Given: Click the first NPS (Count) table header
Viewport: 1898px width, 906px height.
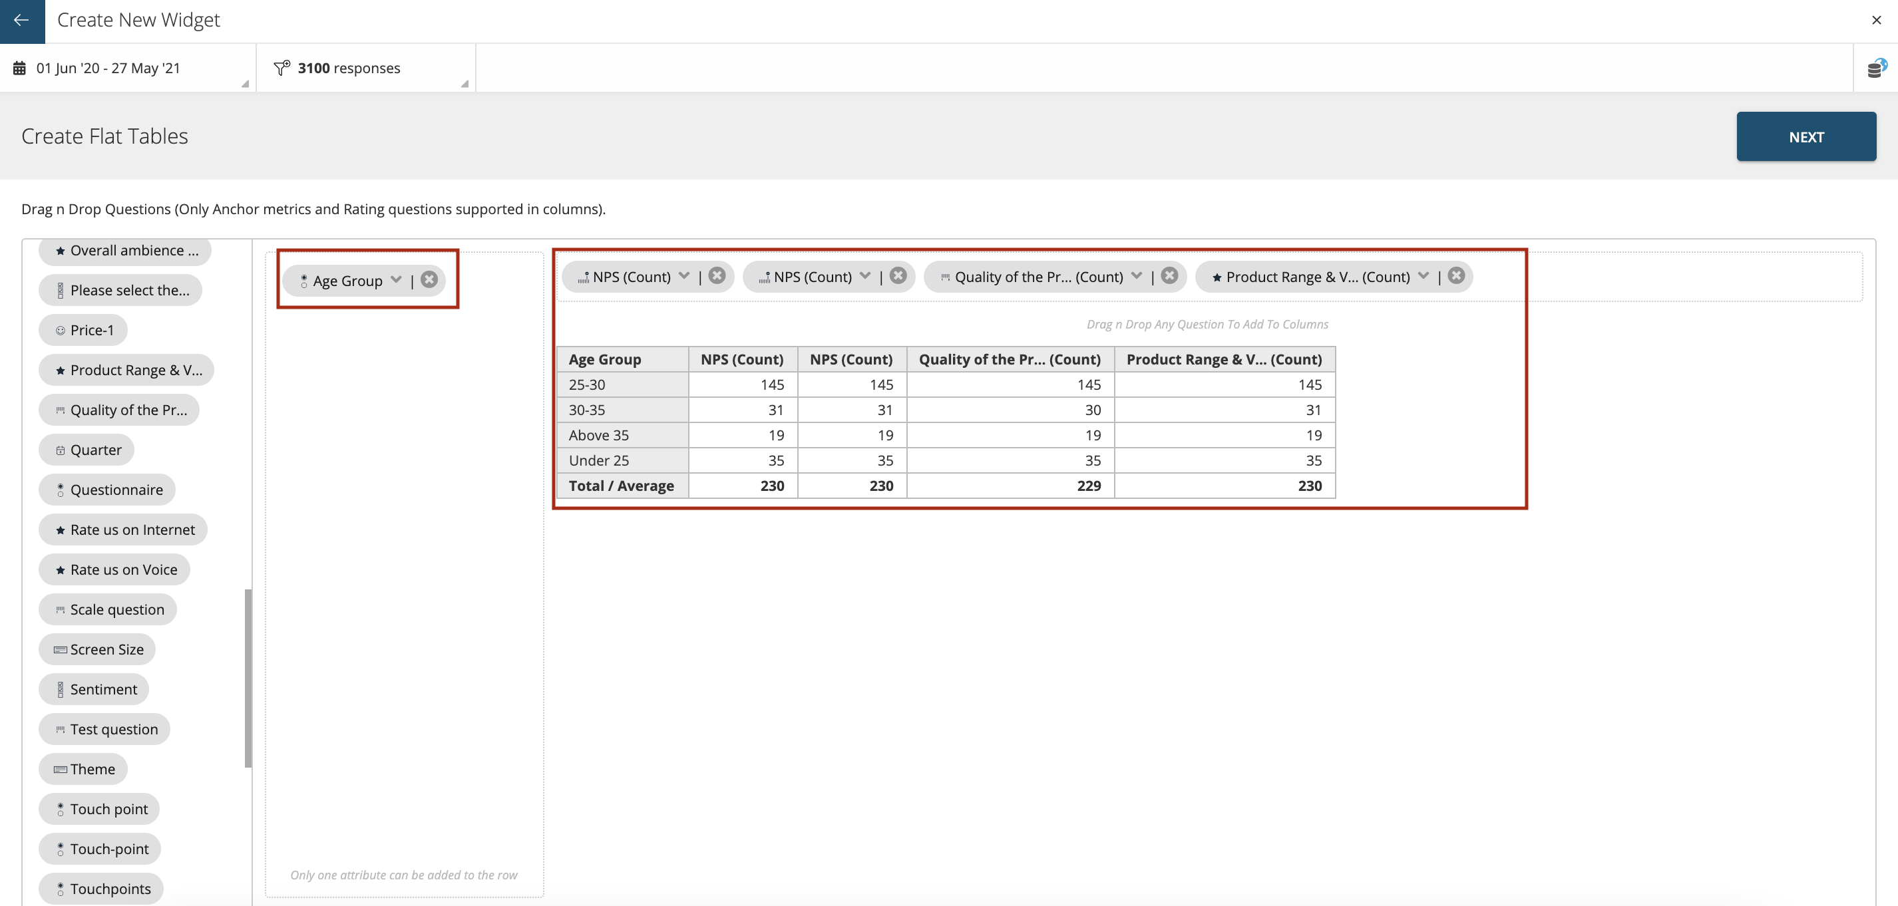Looking at the screenshot, I should [x=743, y=359].
